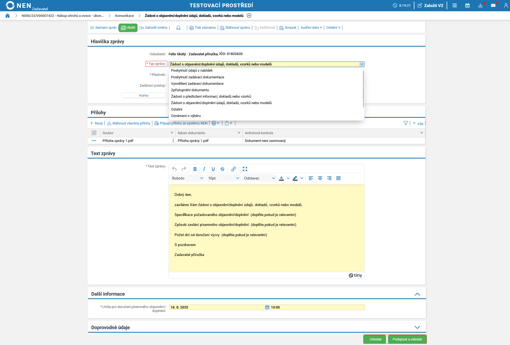
Task: Click Stáhnout všechny přílohy
Action: (x=129, y=123)
